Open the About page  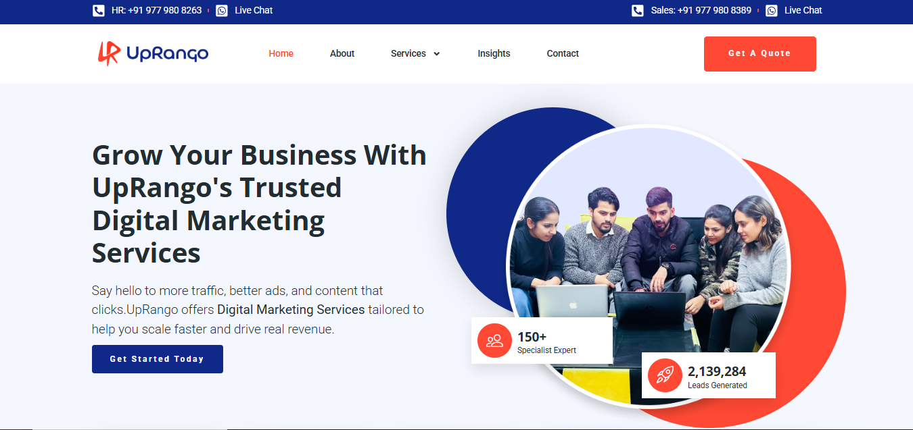pos(342,53)
